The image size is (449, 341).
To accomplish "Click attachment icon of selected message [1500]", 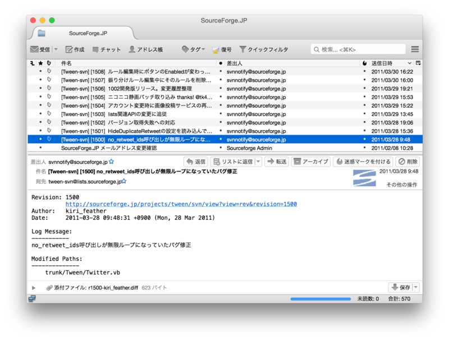I will point(49,139).
